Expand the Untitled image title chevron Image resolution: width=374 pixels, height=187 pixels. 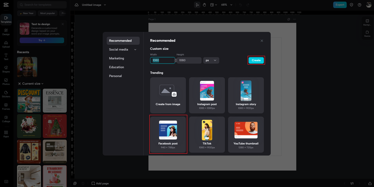(105, 5)
